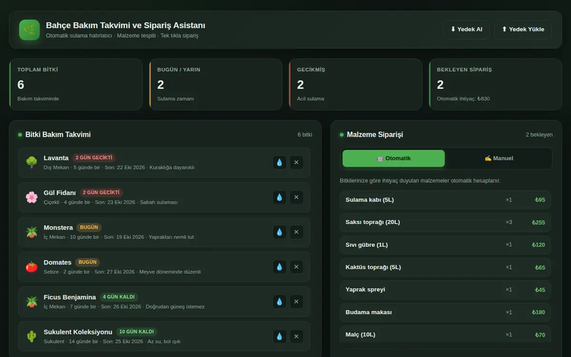Screen dimensions: 571x357
Task: Click the Bekleyen Sipariş summary card
Action: (x=495, y=84)
